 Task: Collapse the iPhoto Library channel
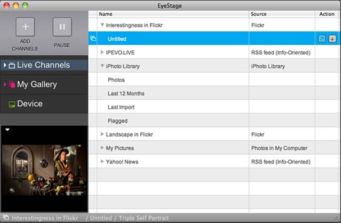tap(102, 66)
